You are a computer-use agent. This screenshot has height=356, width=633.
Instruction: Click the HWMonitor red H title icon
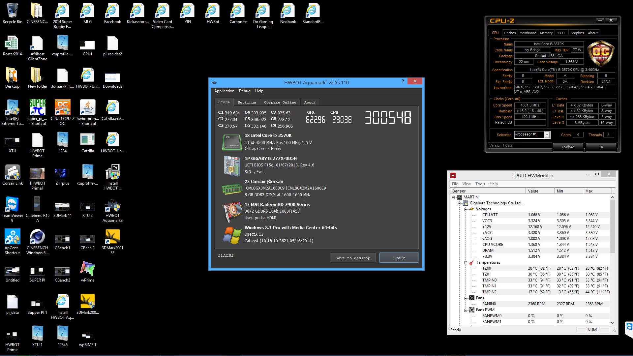[x=453, y=175]
